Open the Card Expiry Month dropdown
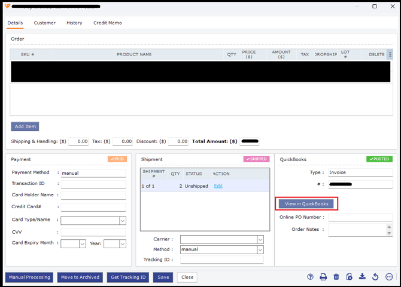 pos(83,243)
